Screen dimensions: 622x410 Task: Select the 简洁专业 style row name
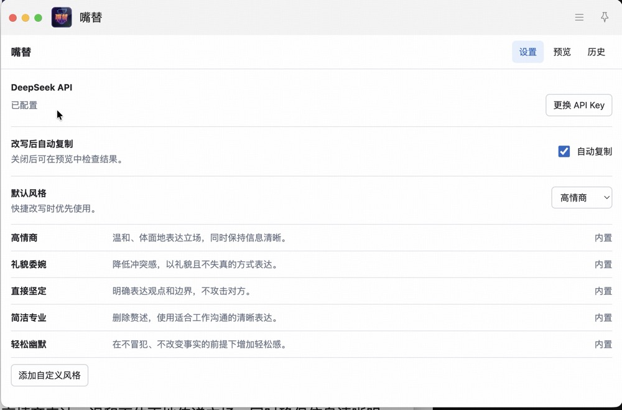[29, 317]
